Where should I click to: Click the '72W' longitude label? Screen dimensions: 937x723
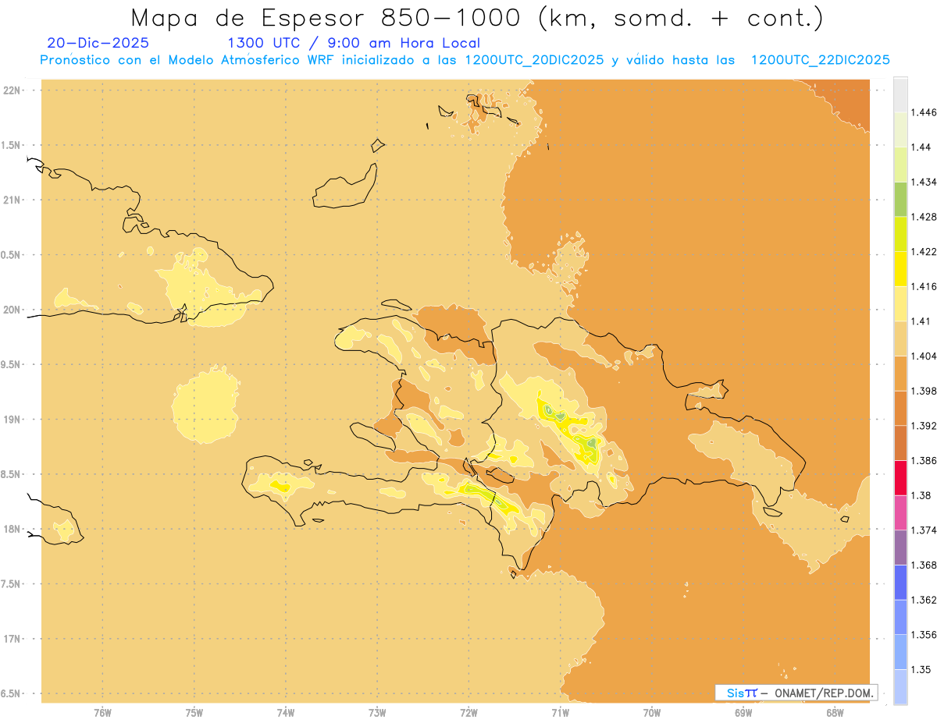coord(469,713)
